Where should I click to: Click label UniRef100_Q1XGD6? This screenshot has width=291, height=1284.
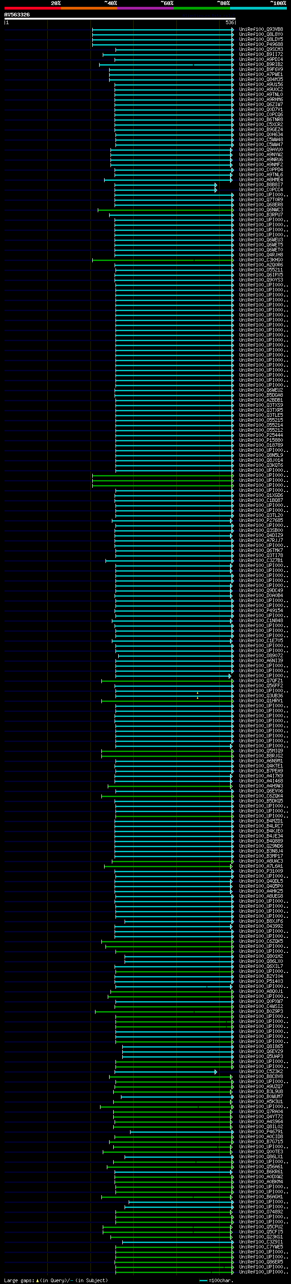(x=261, y=495)
